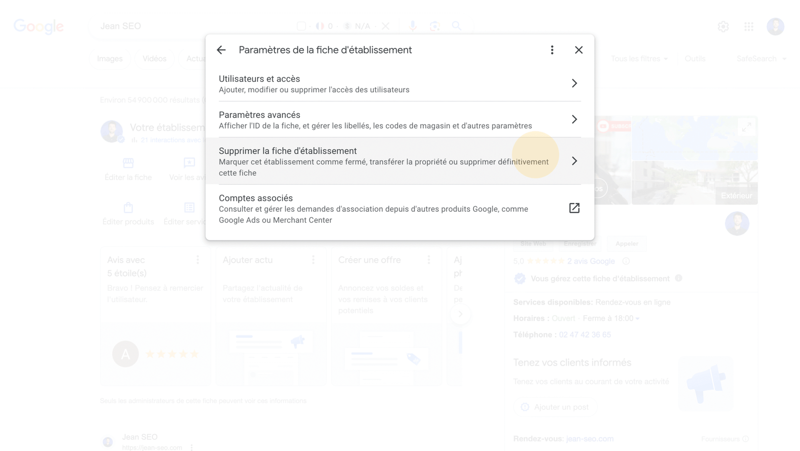The width and height of the screenshot is (800, 451).
Task: Expand the hours next to Ferme à 18:00
Action: [x=637, y=319]
